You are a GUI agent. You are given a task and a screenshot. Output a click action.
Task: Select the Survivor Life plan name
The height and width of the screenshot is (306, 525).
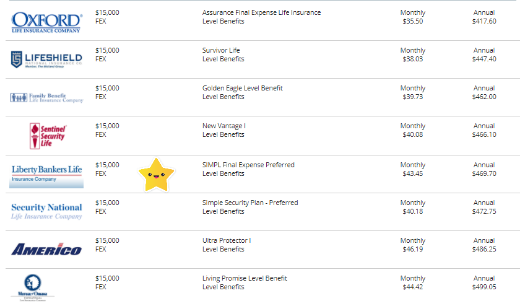(x=221, y=50)
